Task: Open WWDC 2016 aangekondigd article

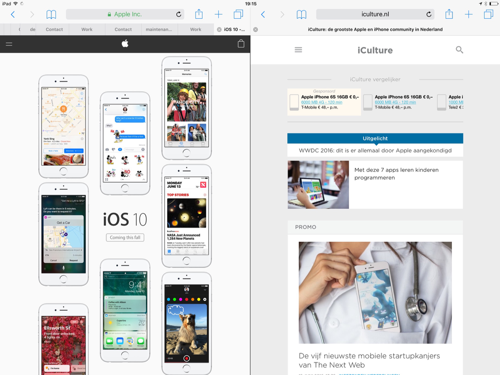Action: tap(375, 151)
